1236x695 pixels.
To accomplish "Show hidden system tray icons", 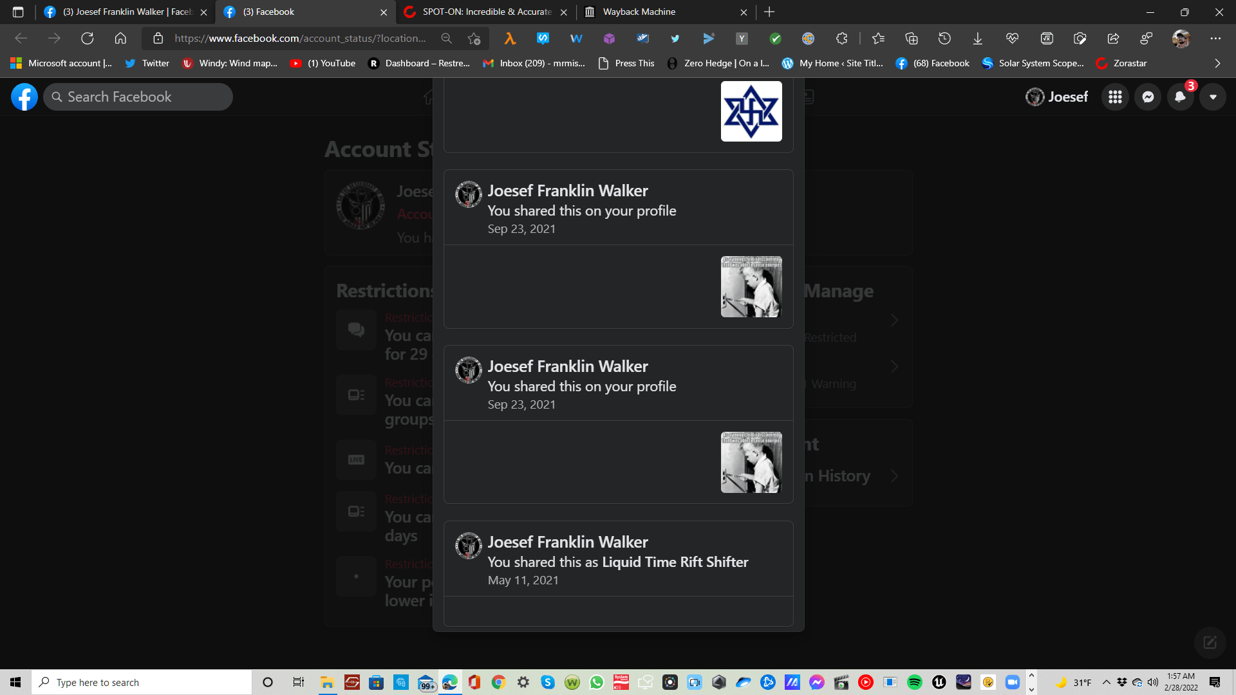I will pyautogui.click(x=1106, y=682).
